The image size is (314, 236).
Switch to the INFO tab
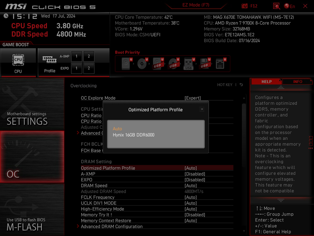[298, 81]
